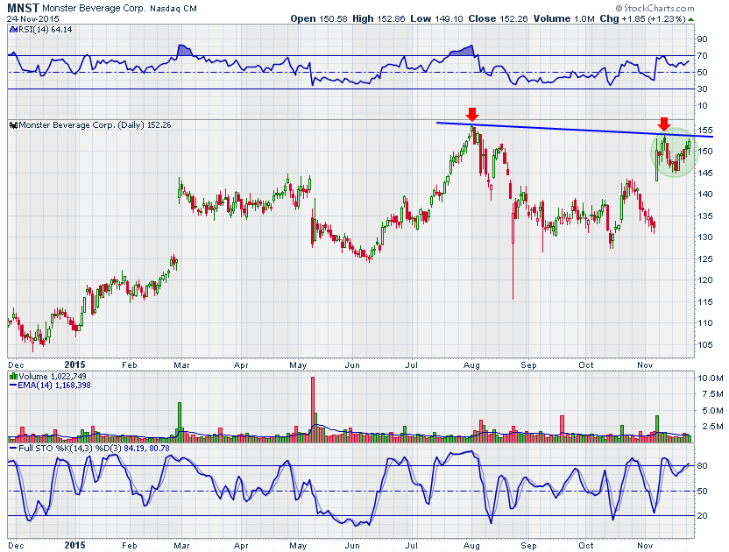Screen dimensions: 729x552
Task: Click the 70 overbought level on the RSI axis
Action: (x=702, y=56)
